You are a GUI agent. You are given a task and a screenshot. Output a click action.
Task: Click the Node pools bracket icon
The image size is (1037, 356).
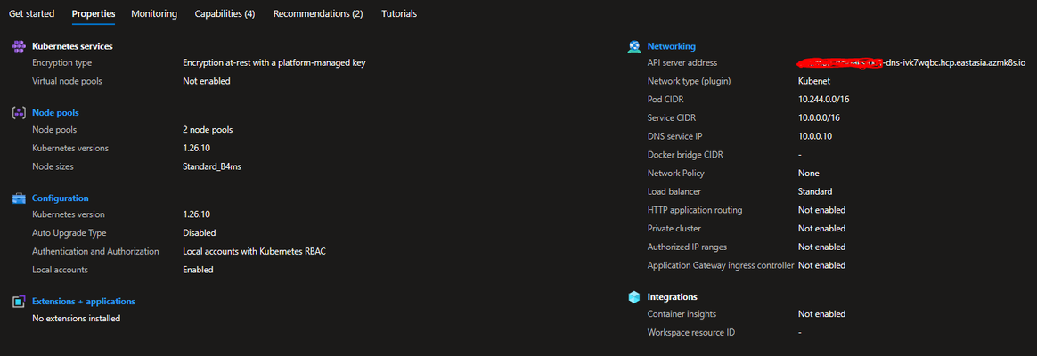19,113
